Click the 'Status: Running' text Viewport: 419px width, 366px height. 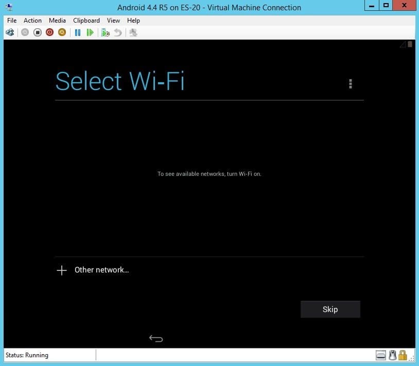[x=27, y=355]
